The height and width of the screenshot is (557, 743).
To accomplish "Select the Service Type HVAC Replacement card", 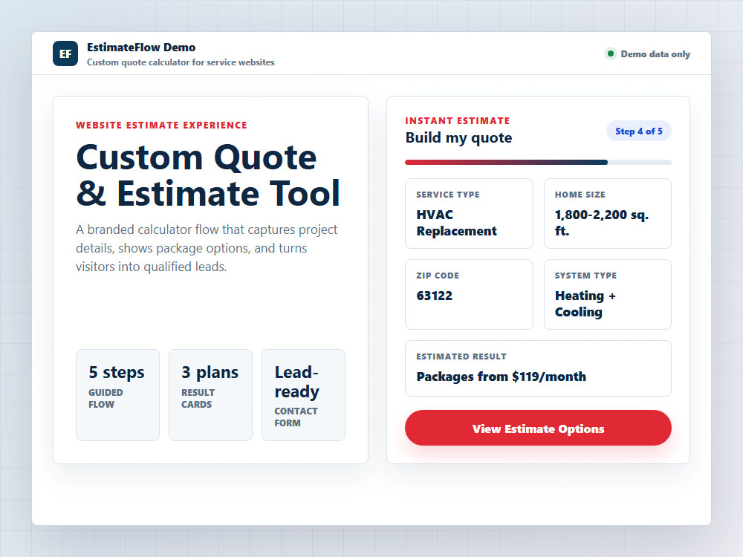I will coord(469,214).
